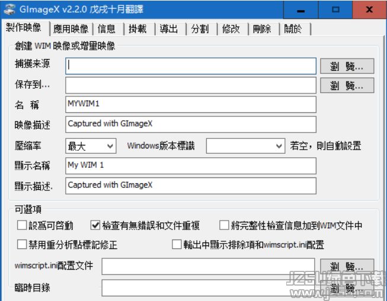Screen dimensions: 387x301
Task: Open the 信息 tab
Action: click(x=107, y=29)
